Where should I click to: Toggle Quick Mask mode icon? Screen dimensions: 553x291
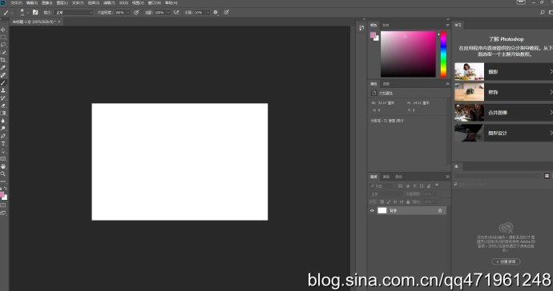(x=3, y=205)
